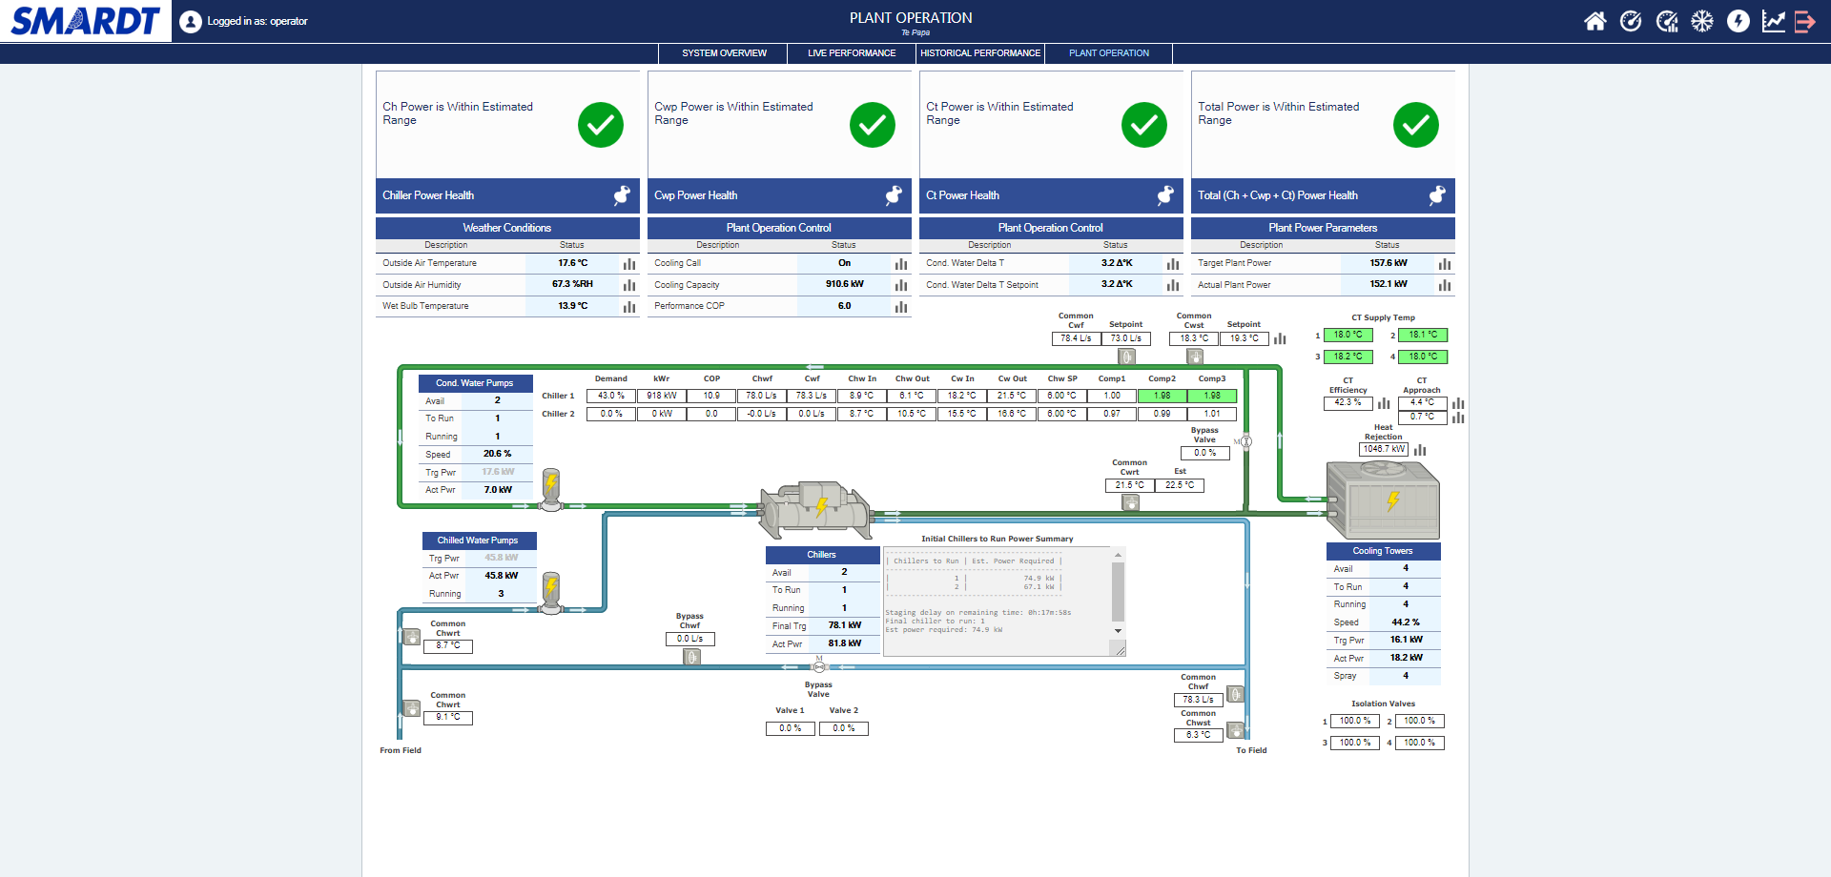Open the line graph trend icon
Screen dimensions: 1831x877
coord(1774,21)
